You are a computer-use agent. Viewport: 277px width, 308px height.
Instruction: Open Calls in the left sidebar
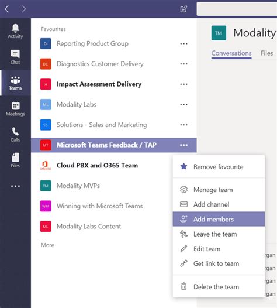[x=15, y=135]
